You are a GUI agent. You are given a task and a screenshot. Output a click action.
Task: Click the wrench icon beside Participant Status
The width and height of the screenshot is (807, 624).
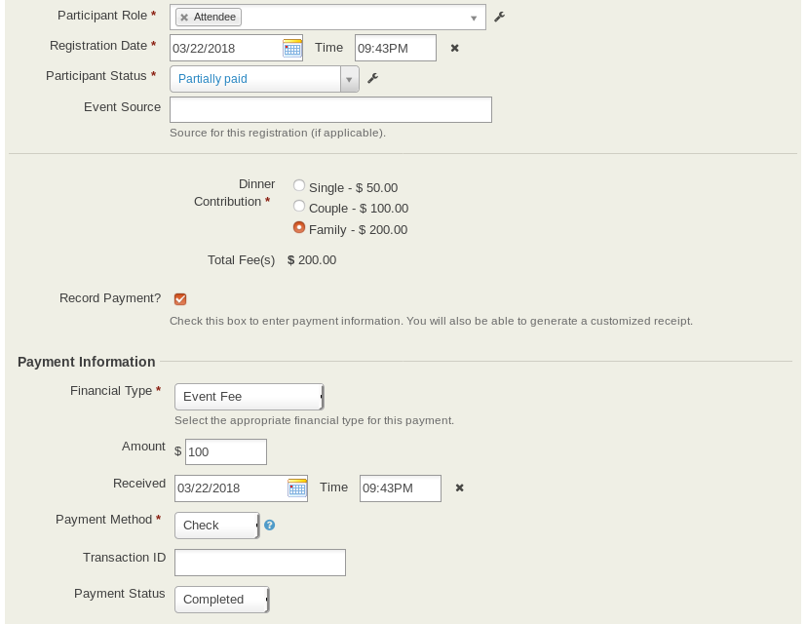click(372, 78)
